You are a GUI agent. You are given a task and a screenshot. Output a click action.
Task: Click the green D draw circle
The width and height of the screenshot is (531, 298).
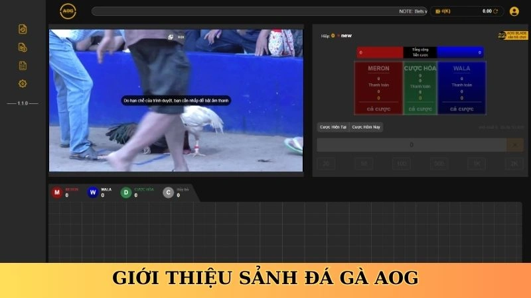point(126,192)
